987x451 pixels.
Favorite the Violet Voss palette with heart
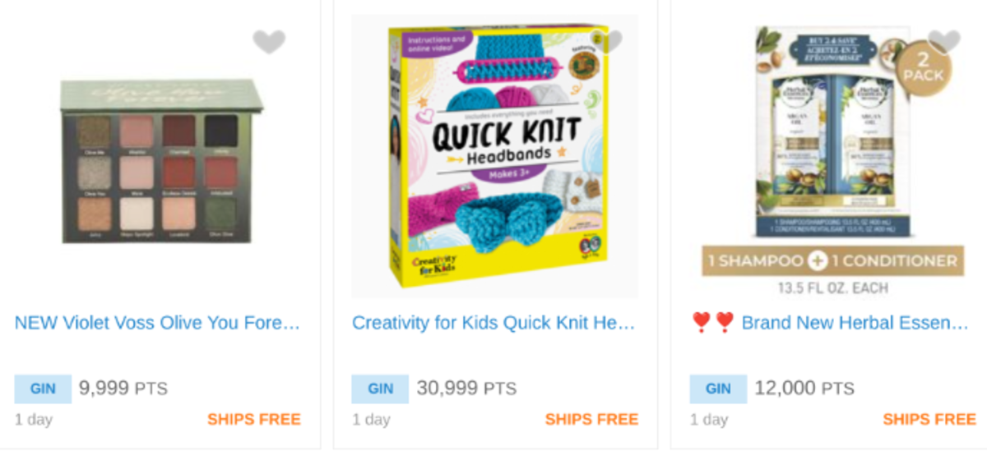click(269, 42)
